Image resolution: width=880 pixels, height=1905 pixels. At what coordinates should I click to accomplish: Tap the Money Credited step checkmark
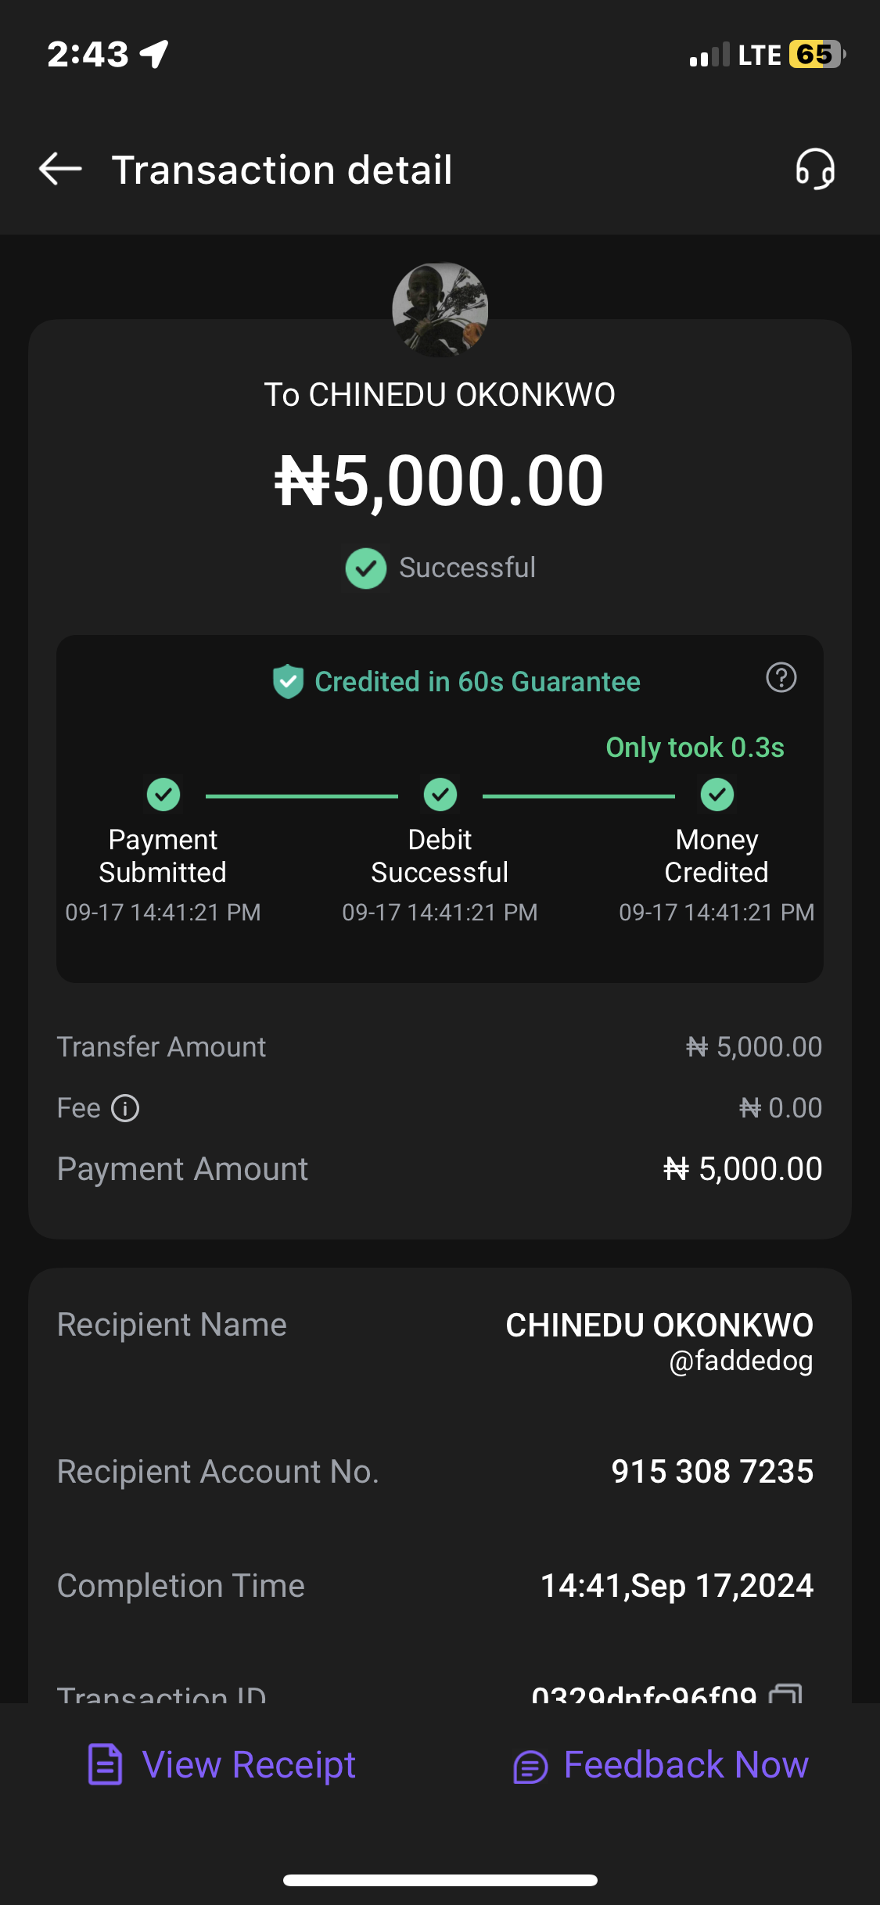pyautogui.click(x=717, y=795)
